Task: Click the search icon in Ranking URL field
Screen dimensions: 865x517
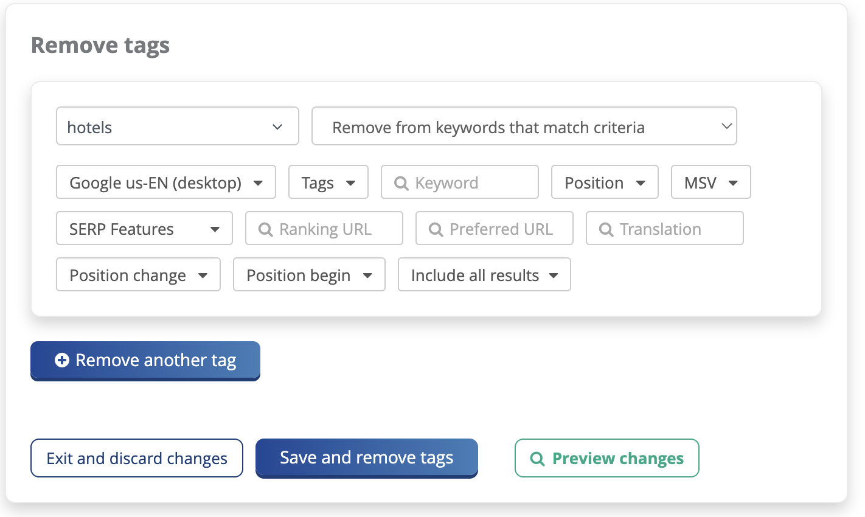Action: click(265, 229)
